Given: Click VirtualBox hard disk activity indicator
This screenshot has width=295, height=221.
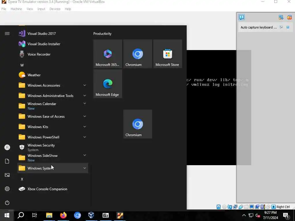Looking at the screenshot, I should coord(219,207).
